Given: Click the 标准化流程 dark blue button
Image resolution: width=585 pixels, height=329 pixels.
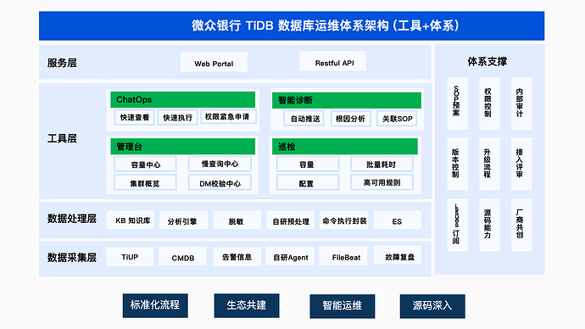Looking at the screenshot, I should (x=155, y=305).
